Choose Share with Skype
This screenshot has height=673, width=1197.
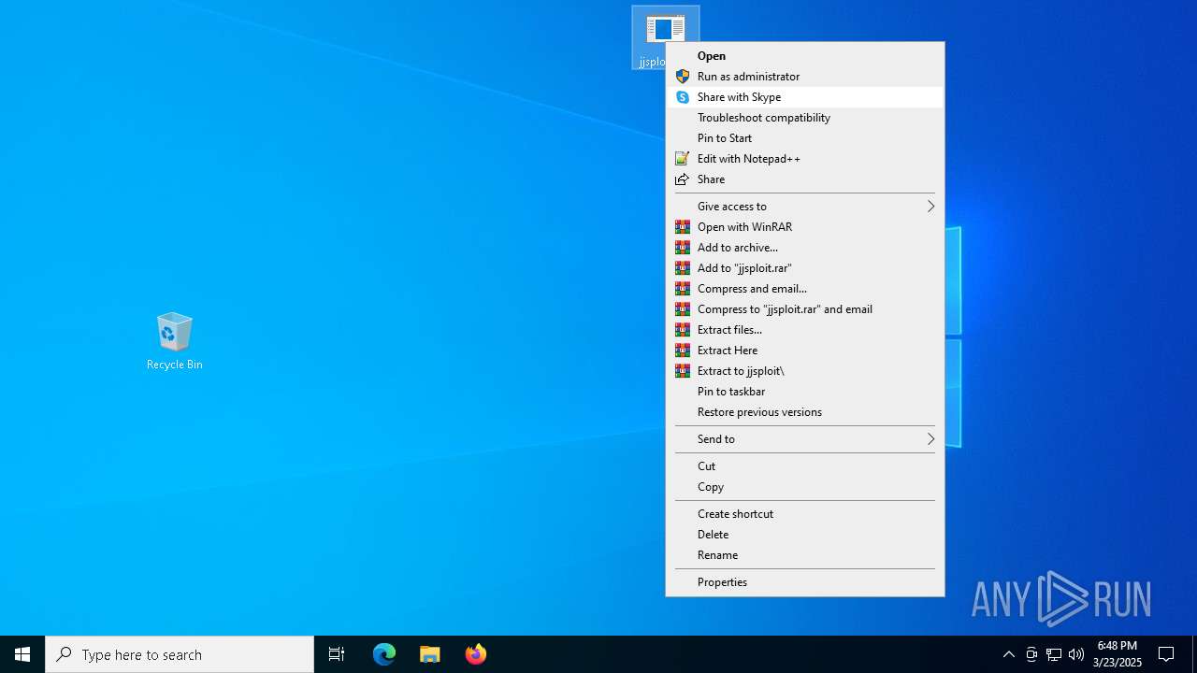point(805,97)
